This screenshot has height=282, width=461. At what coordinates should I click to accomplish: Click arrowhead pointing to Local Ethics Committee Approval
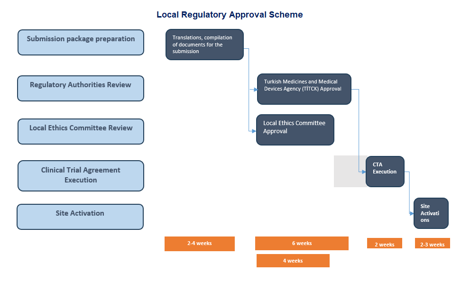(254, 132)
